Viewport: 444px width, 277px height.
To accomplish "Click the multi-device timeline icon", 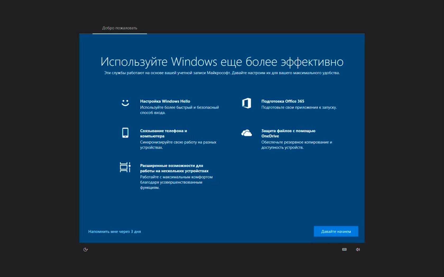I will pyautogui.click(x=125, y=167).
